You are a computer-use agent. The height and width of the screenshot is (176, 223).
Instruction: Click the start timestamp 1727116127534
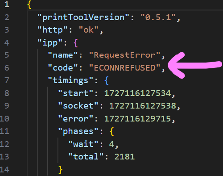pos(138,93)
